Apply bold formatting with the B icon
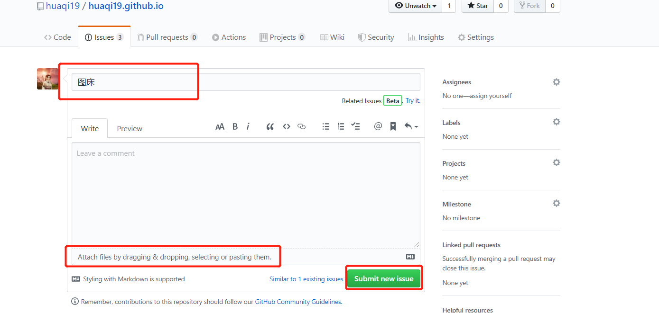The height and width of the screenshot is (313, 659). (235, 126)
